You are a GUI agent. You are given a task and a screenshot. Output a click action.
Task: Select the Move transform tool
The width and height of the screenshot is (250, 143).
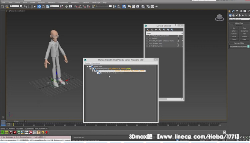pyautogui.click(x=39, y=6)
